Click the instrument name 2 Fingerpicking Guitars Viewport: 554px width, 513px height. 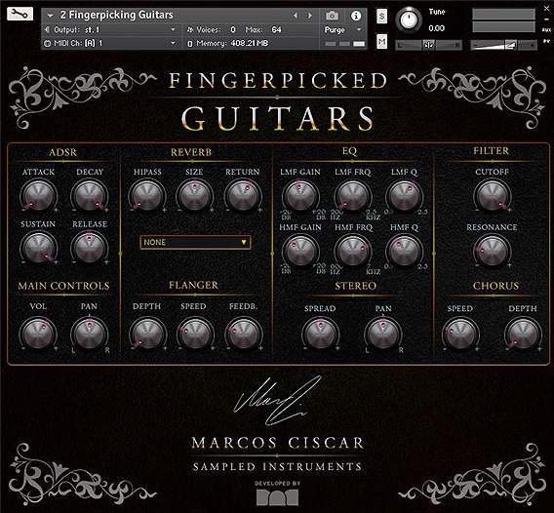117,15
